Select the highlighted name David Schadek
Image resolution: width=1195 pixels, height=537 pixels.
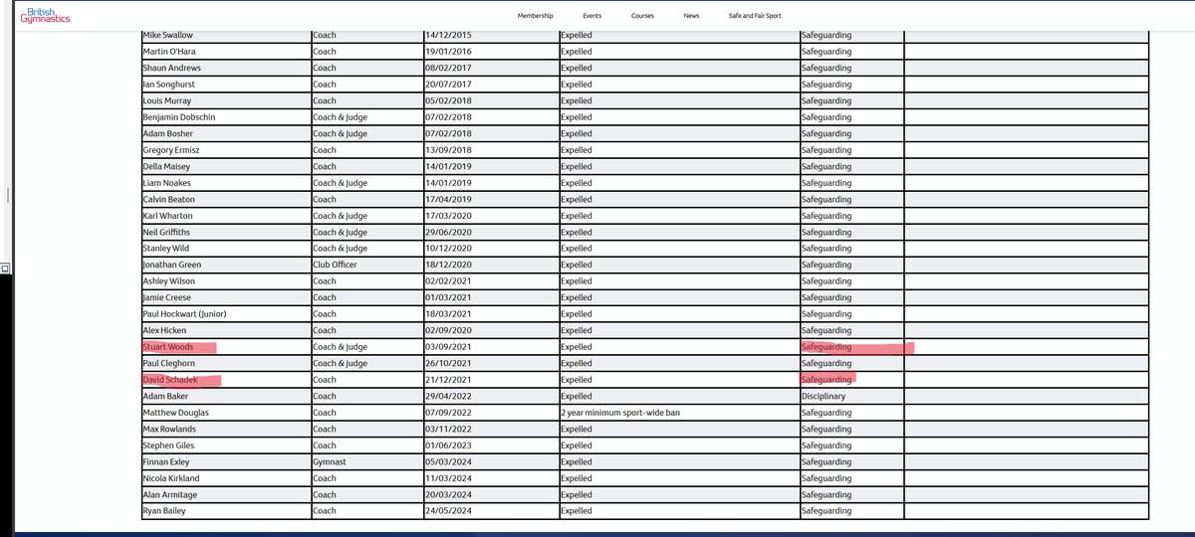pyautogui.click(x=170, y=380)
